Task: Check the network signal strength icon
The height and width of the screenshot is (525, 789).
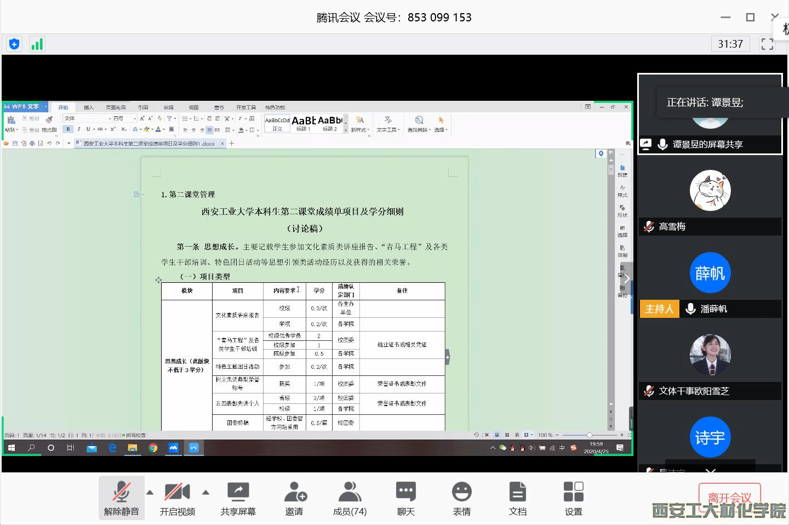Action: tap(37, 44)
